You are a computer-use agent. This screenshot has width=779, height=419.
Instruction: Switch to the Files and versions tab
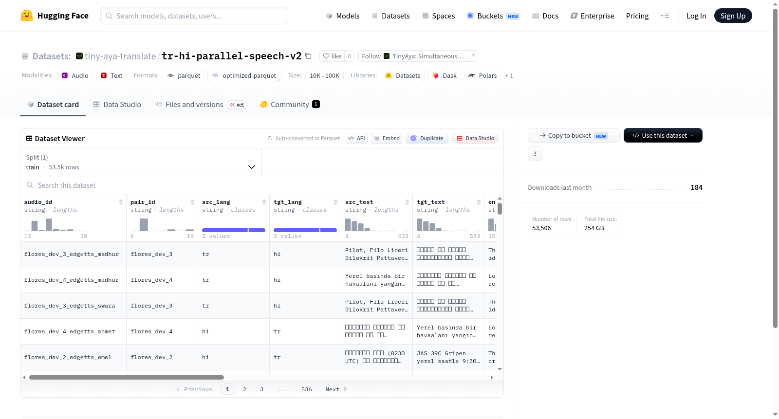click(x=201, y=104)
